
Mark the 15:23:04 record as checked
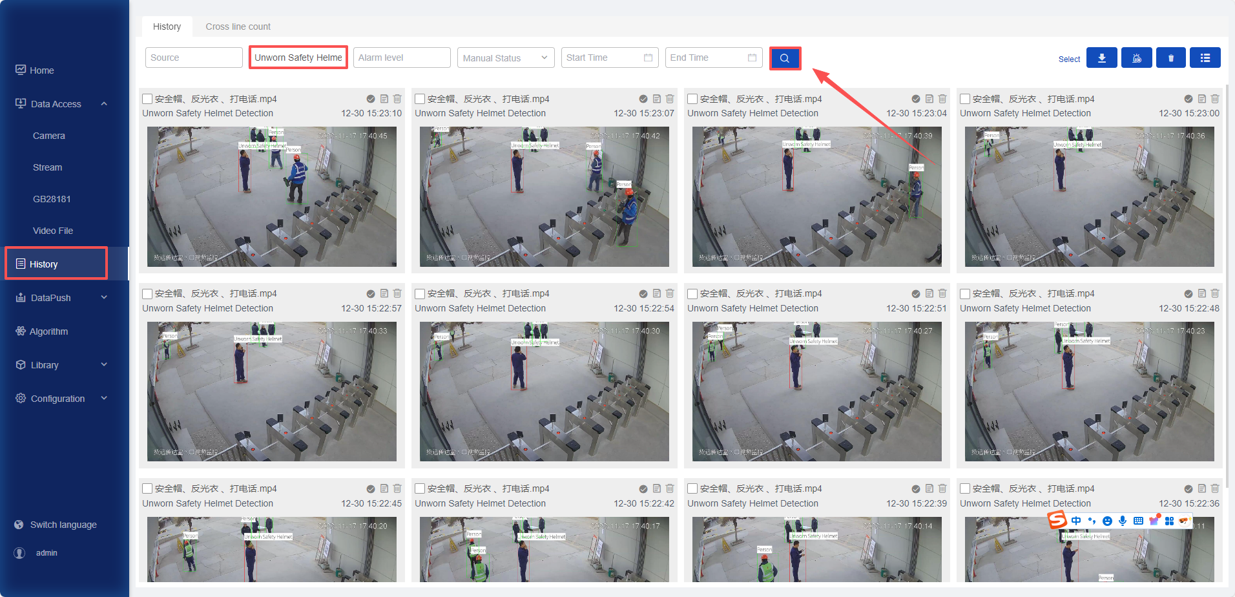point(915,99)
